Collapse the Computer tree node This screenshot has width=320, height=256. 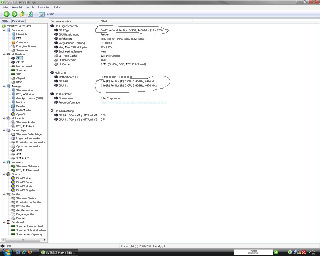(4, 30)
